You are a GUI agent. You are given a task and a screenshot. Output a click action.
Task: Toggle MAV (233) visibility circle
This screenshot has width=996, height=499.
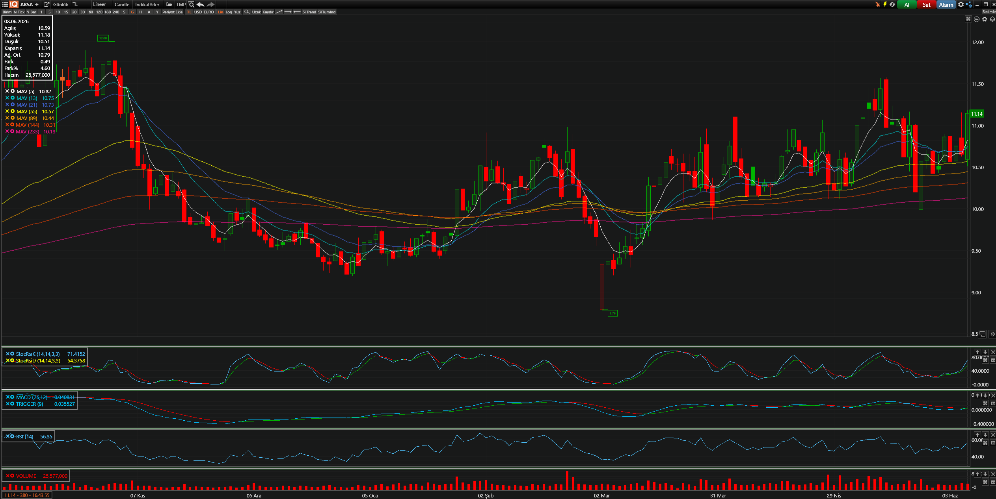click(12, 131)
